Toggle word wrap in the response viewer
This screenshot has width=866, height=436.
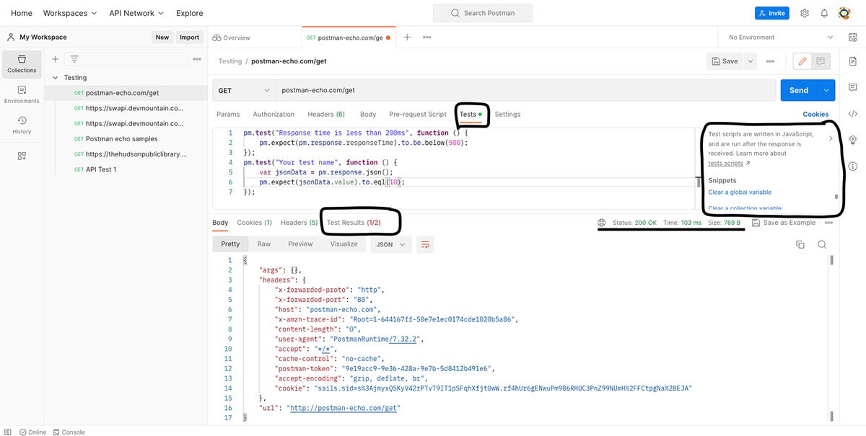point(425,244)
